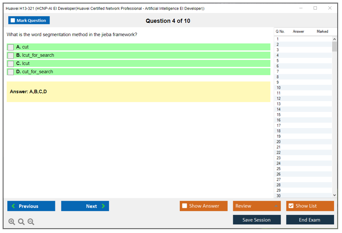The image size is (342, 233).
Task: Tick the checkbox for answer A. cut
Action: [x=11, y=47]
